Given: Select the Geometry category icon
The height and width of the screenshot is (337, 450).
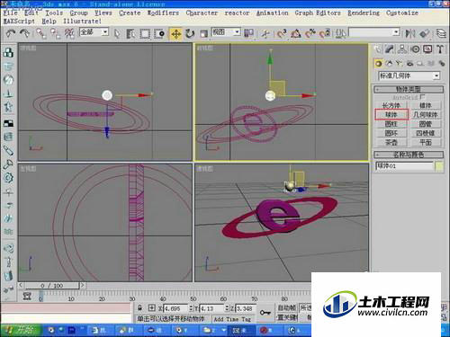Looking at the screenshot, I should 378,64.
